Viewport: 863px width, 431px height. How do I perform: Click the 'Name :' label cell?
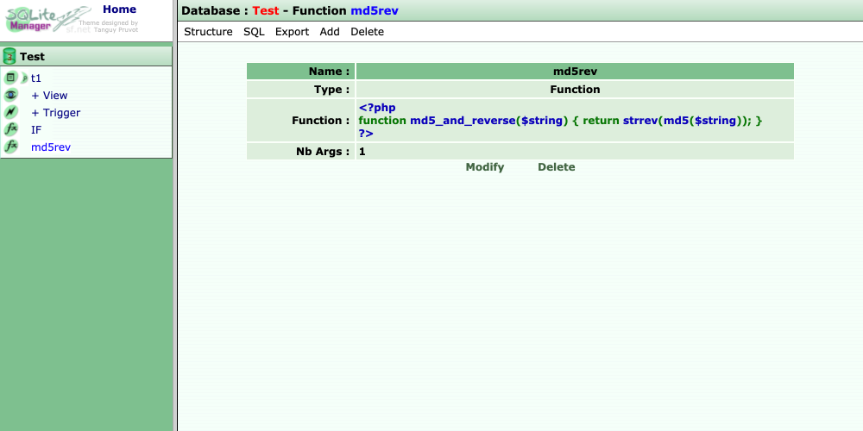tap(300, 72)
